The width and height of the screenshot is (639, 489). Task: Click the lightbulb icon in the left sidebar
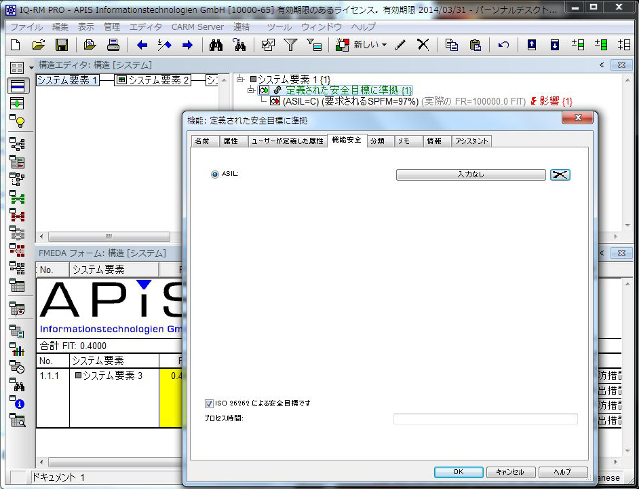pyautogui.click(x=17, y=121)
